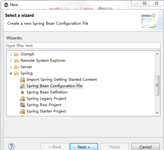Select the Spring Legacy Project entry
Screen dimensions: 164x150
(x=46, y=99)
